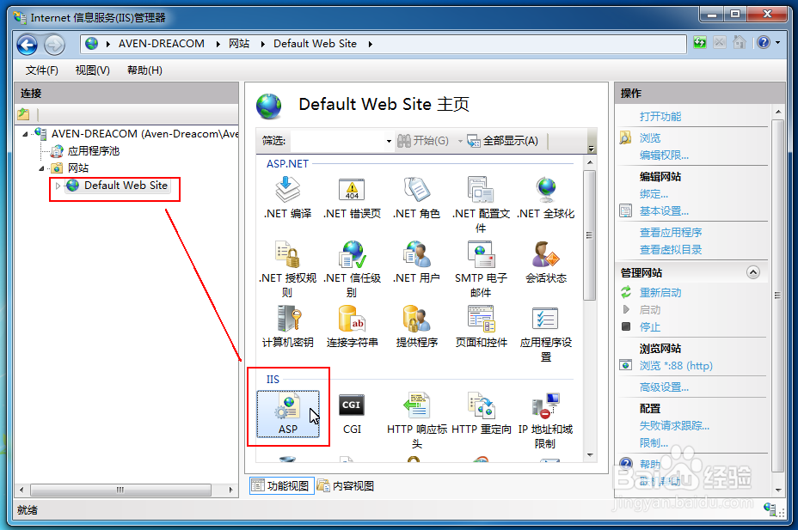
Task: Click the Home toolbar icon
Action: [x=740, y=42]
